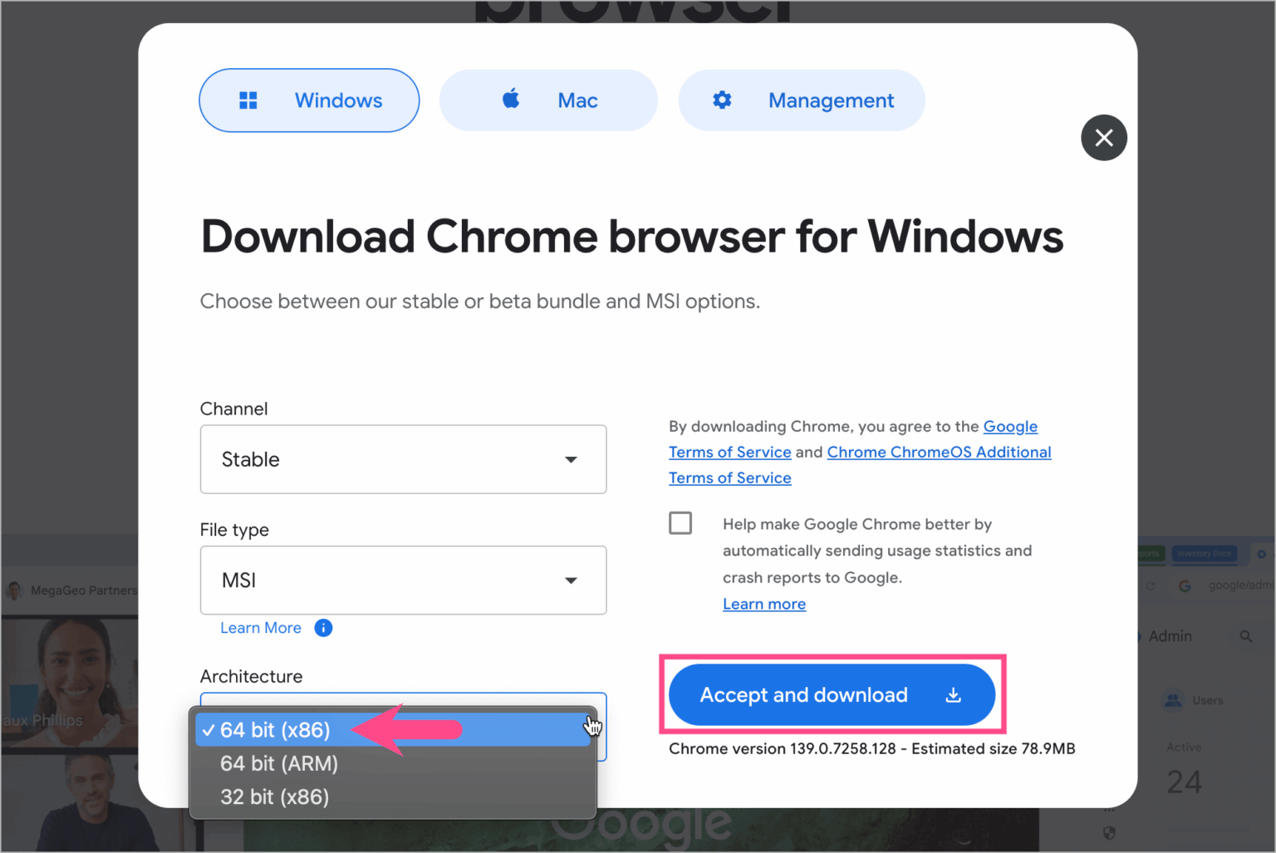Click the Google G icon in the background address bar
1276x853 pixels.
tap(1185, 585)
